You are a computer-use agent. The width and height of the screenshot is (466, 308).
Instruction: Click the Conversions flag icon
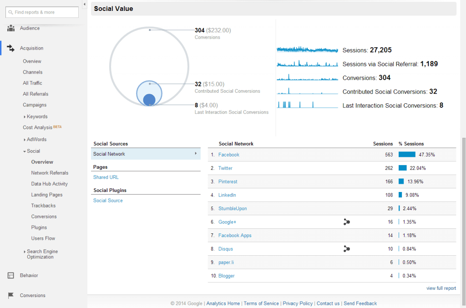11,295
